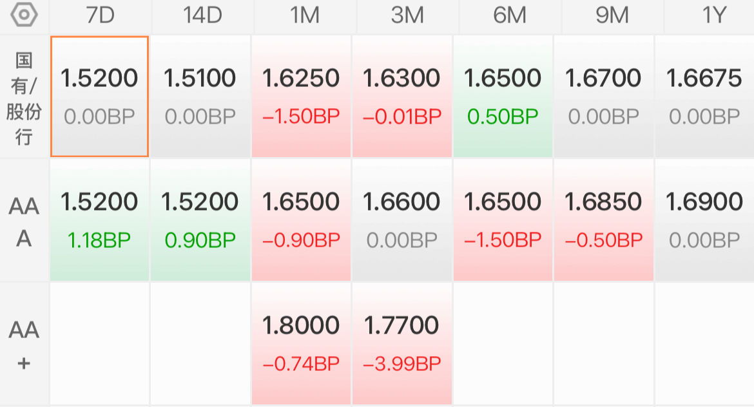Viewport: 754px width, 407px height.
Task: Select the 7D tenor column header
Action: (100, 15)
